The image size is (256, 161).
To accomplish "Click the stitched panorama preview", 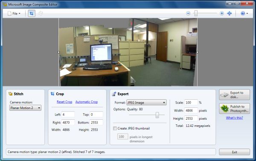I will tap(128, 52).
